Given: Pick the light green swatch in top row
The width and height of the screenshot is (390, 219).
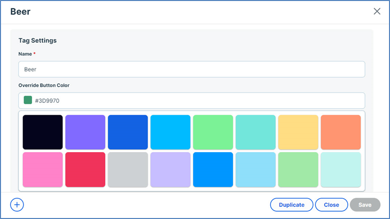Looking at the screenshot, I should coord(213,132).
